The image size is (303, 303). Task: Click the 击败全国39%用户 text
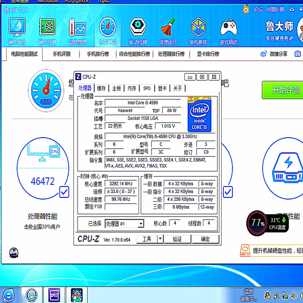point(42,226)
